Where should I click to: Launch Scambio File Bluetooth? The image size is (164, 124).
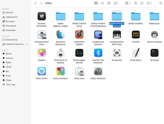98,53
